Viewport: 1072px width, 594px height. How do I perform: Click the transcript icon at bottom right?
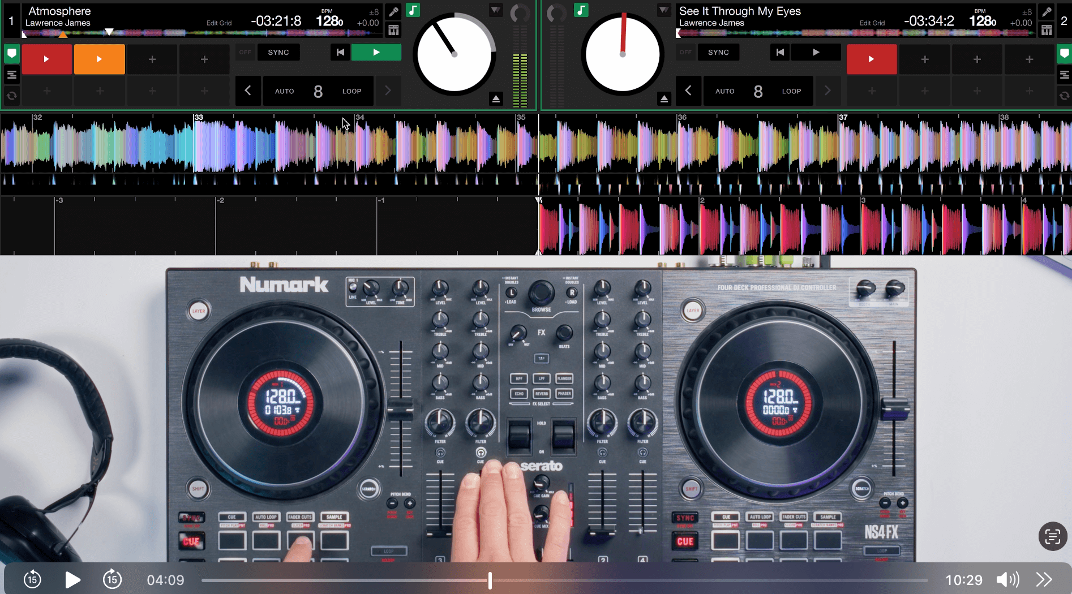(1052, 536)
